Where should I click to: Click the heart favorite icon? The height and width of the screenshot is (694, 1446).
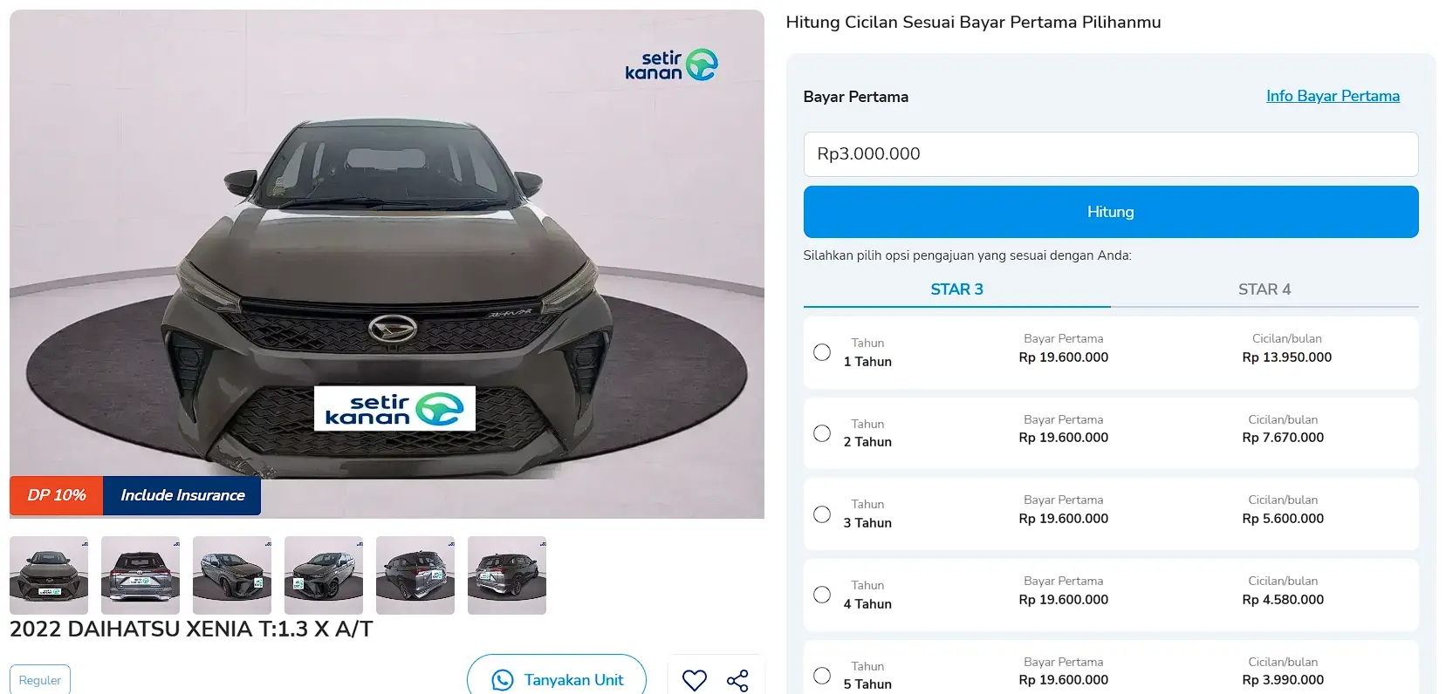[695, 680]
